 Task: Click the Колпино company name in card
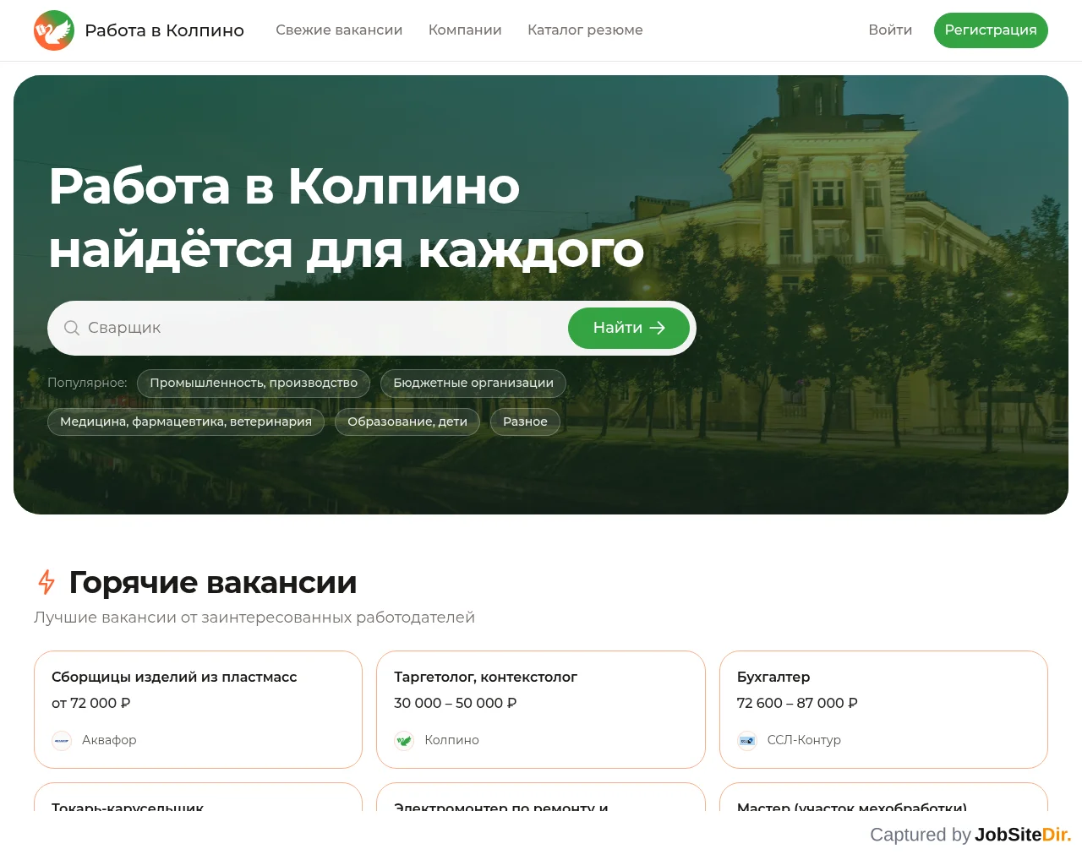click(451, 740)
